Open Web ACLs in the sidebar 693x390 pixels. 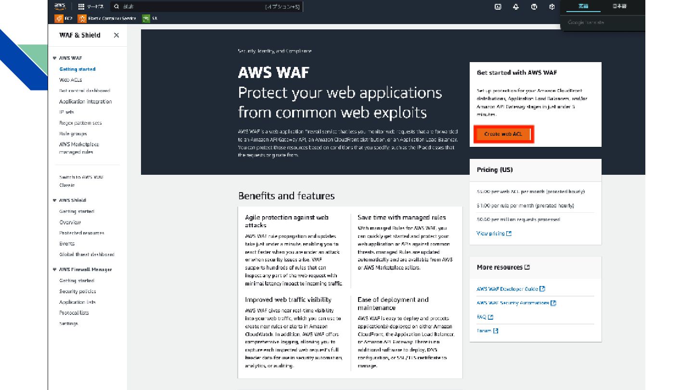coord(70,80)
